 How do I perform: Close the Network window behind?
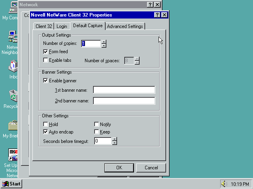click(x=157, y=4)
